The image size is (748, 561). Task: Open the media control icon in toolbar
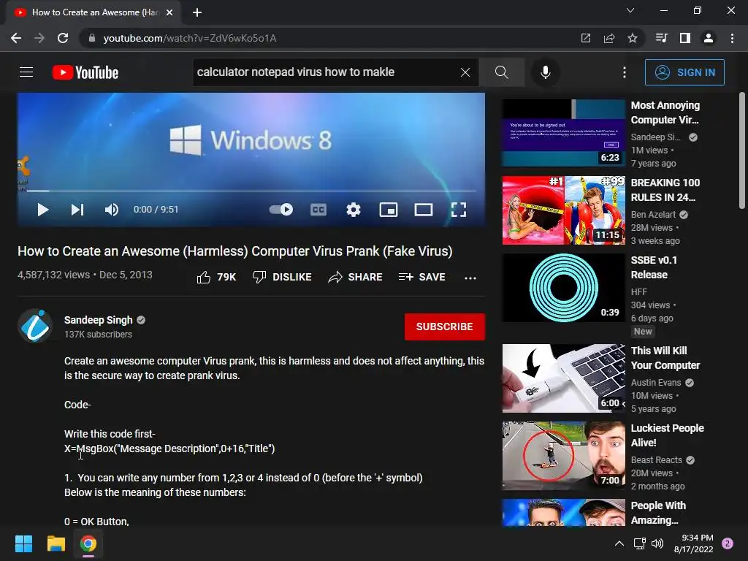pos(661,38)
